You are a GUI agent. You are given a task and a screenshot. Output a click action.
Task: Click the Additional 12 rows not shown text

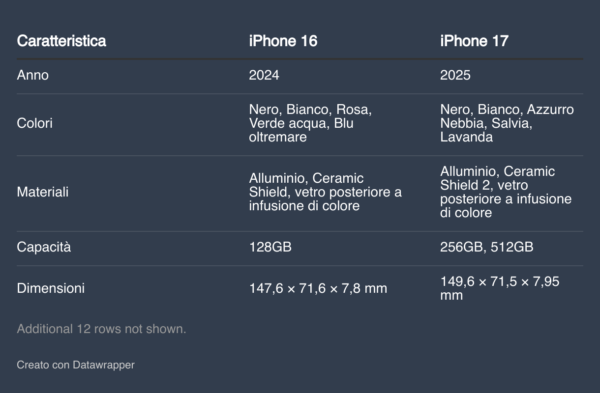[x=102, y=329]
